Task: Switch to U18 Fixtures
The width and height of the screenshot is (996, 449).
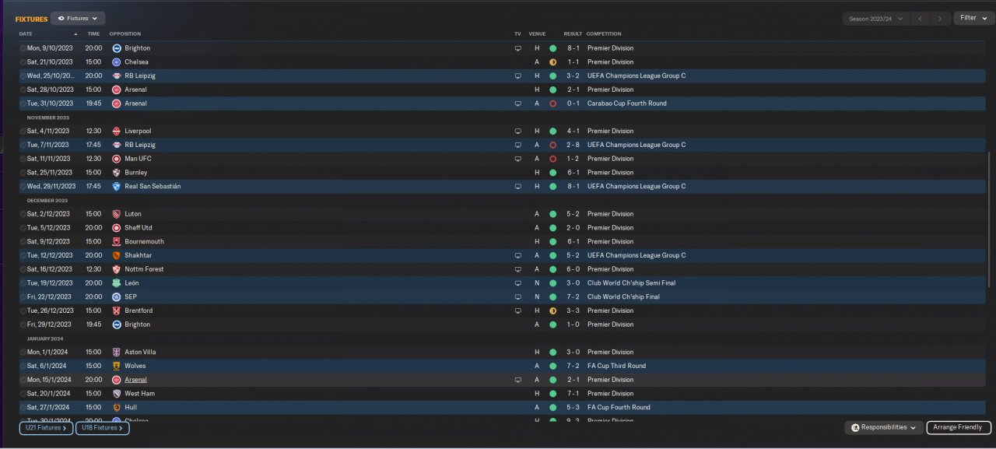Action: coord(102,428)
